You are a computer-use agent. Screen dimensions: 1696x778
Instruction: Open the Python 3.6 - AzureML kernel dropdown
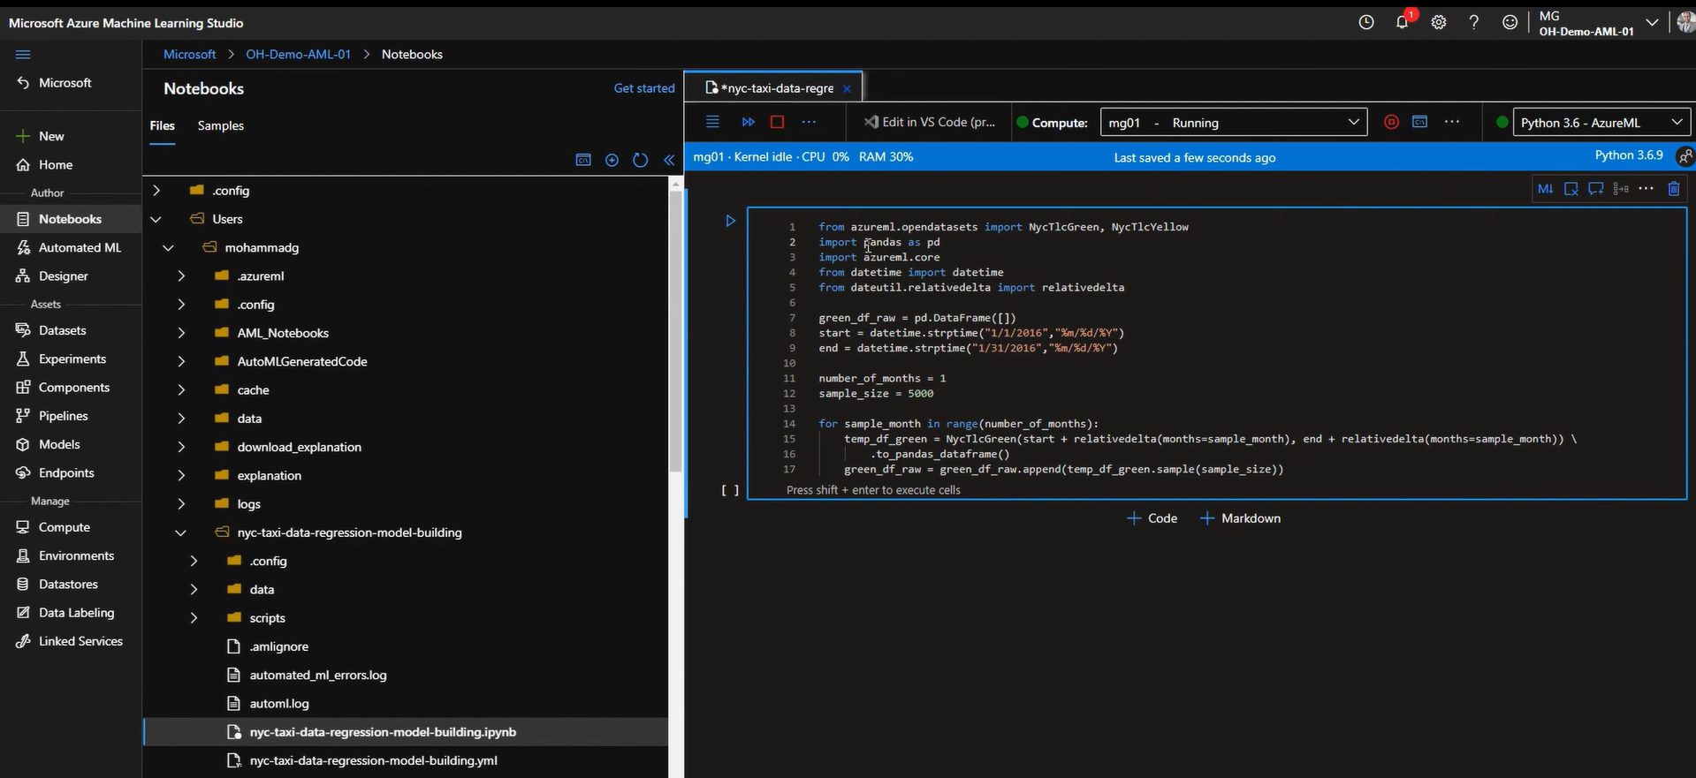click(x=1601, y=122)
